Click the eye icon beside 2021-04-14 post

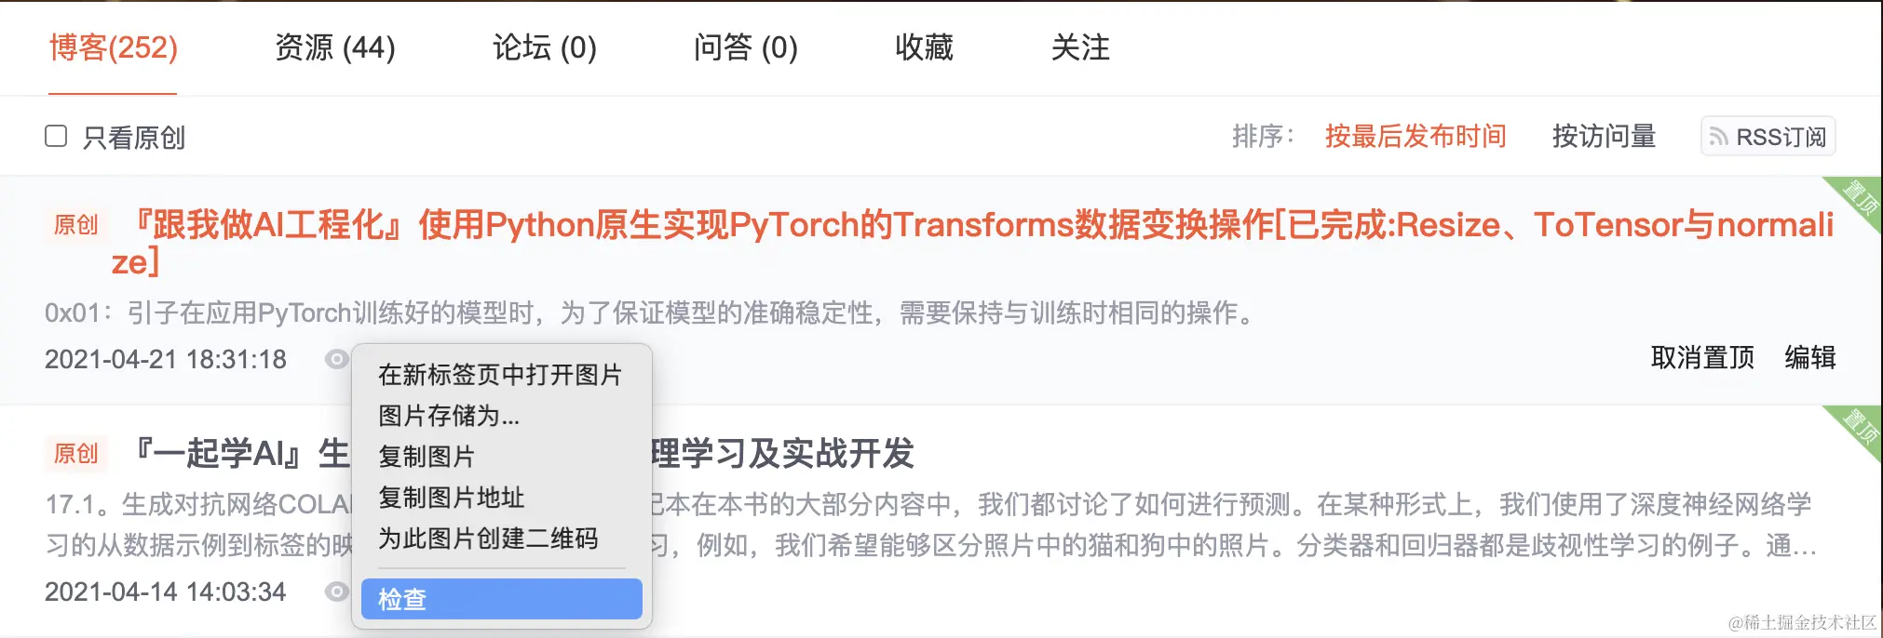(x=337, y=591)
